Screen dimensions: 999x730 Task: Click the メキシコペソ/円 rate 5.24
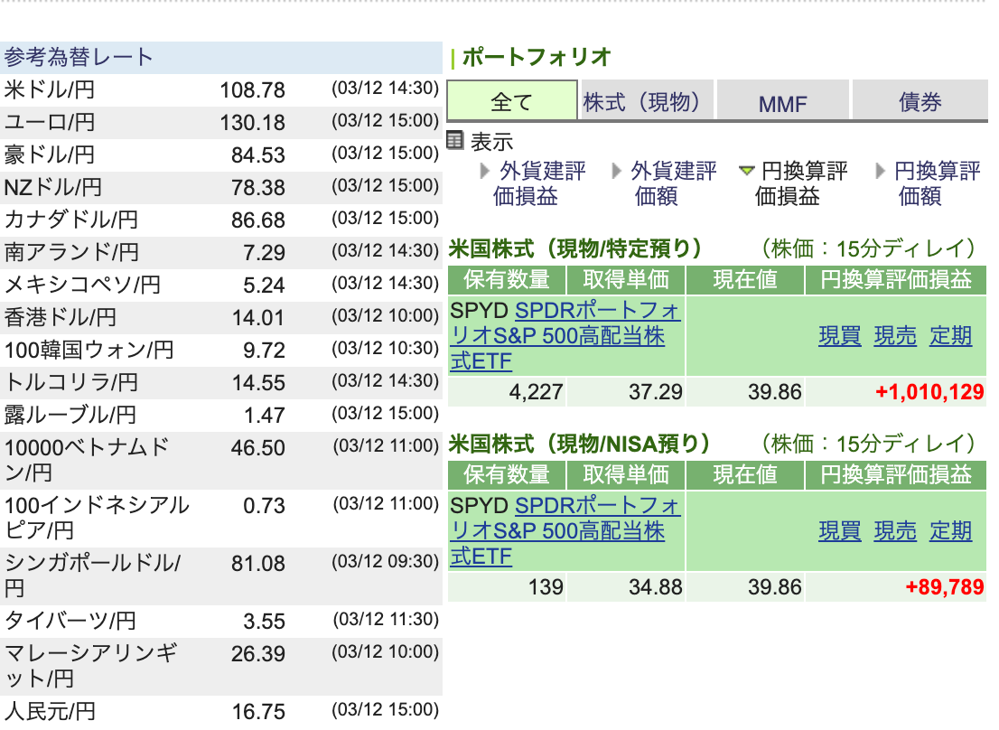point(264,285)
